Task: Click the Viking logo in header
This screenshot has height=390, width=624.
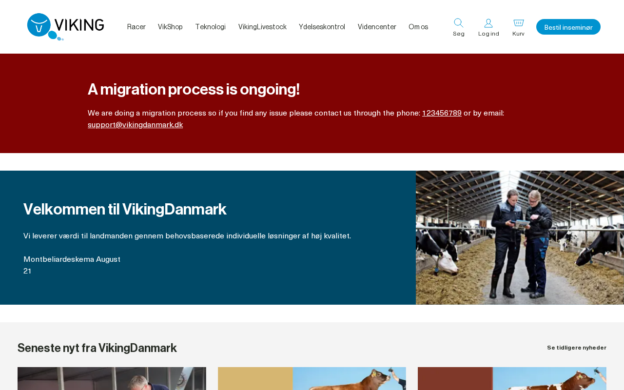Action: pos(65,27)
